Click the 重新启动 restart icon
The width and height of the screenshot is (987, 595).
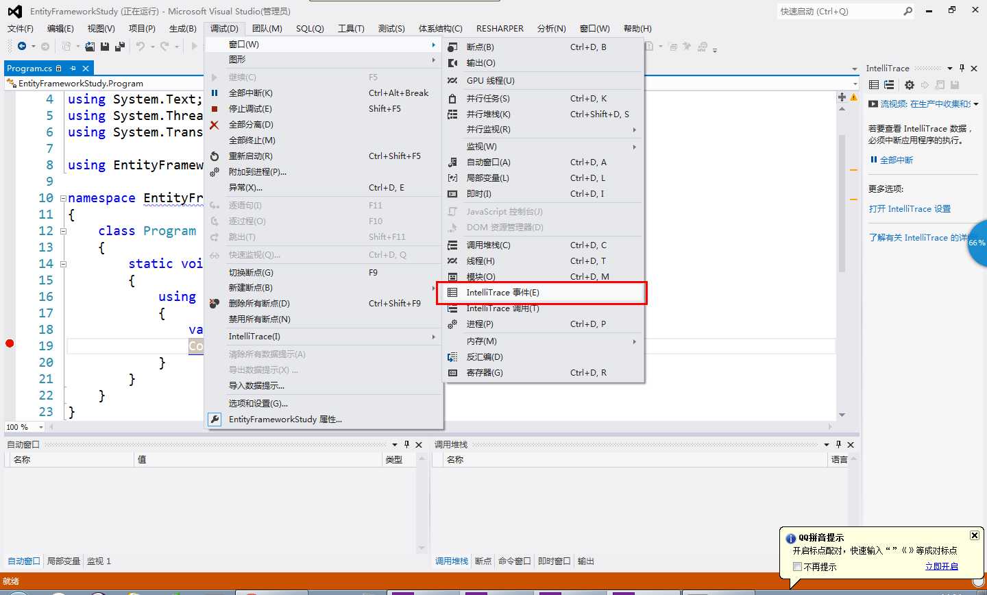click(215, 156)
